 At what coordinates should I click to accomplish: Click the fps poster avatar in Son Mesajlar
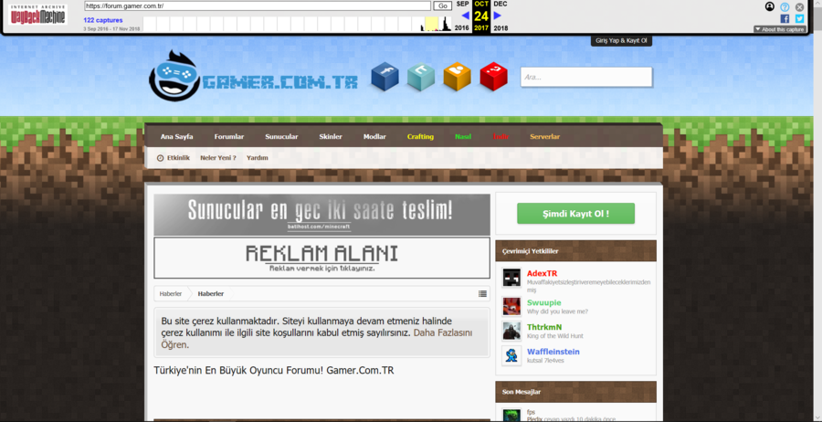click(511, 416)
